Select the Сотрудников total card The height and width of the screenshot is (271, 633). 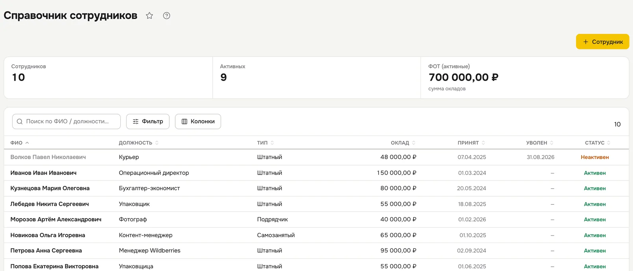coord(108,78)
